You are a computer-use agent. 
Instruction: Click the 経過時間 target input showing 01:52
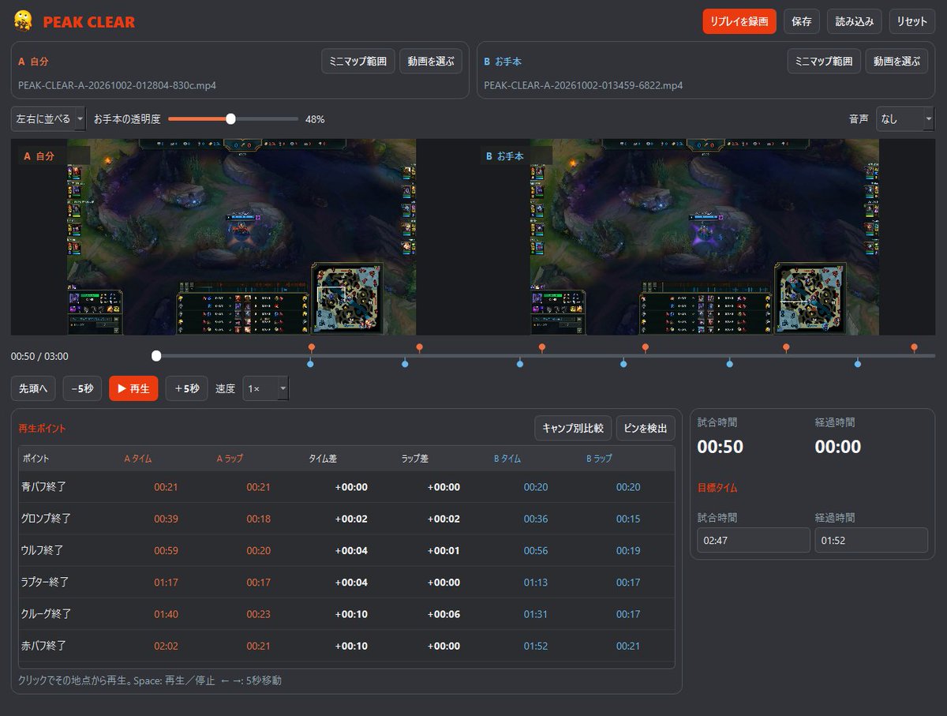tap(871, 540)
